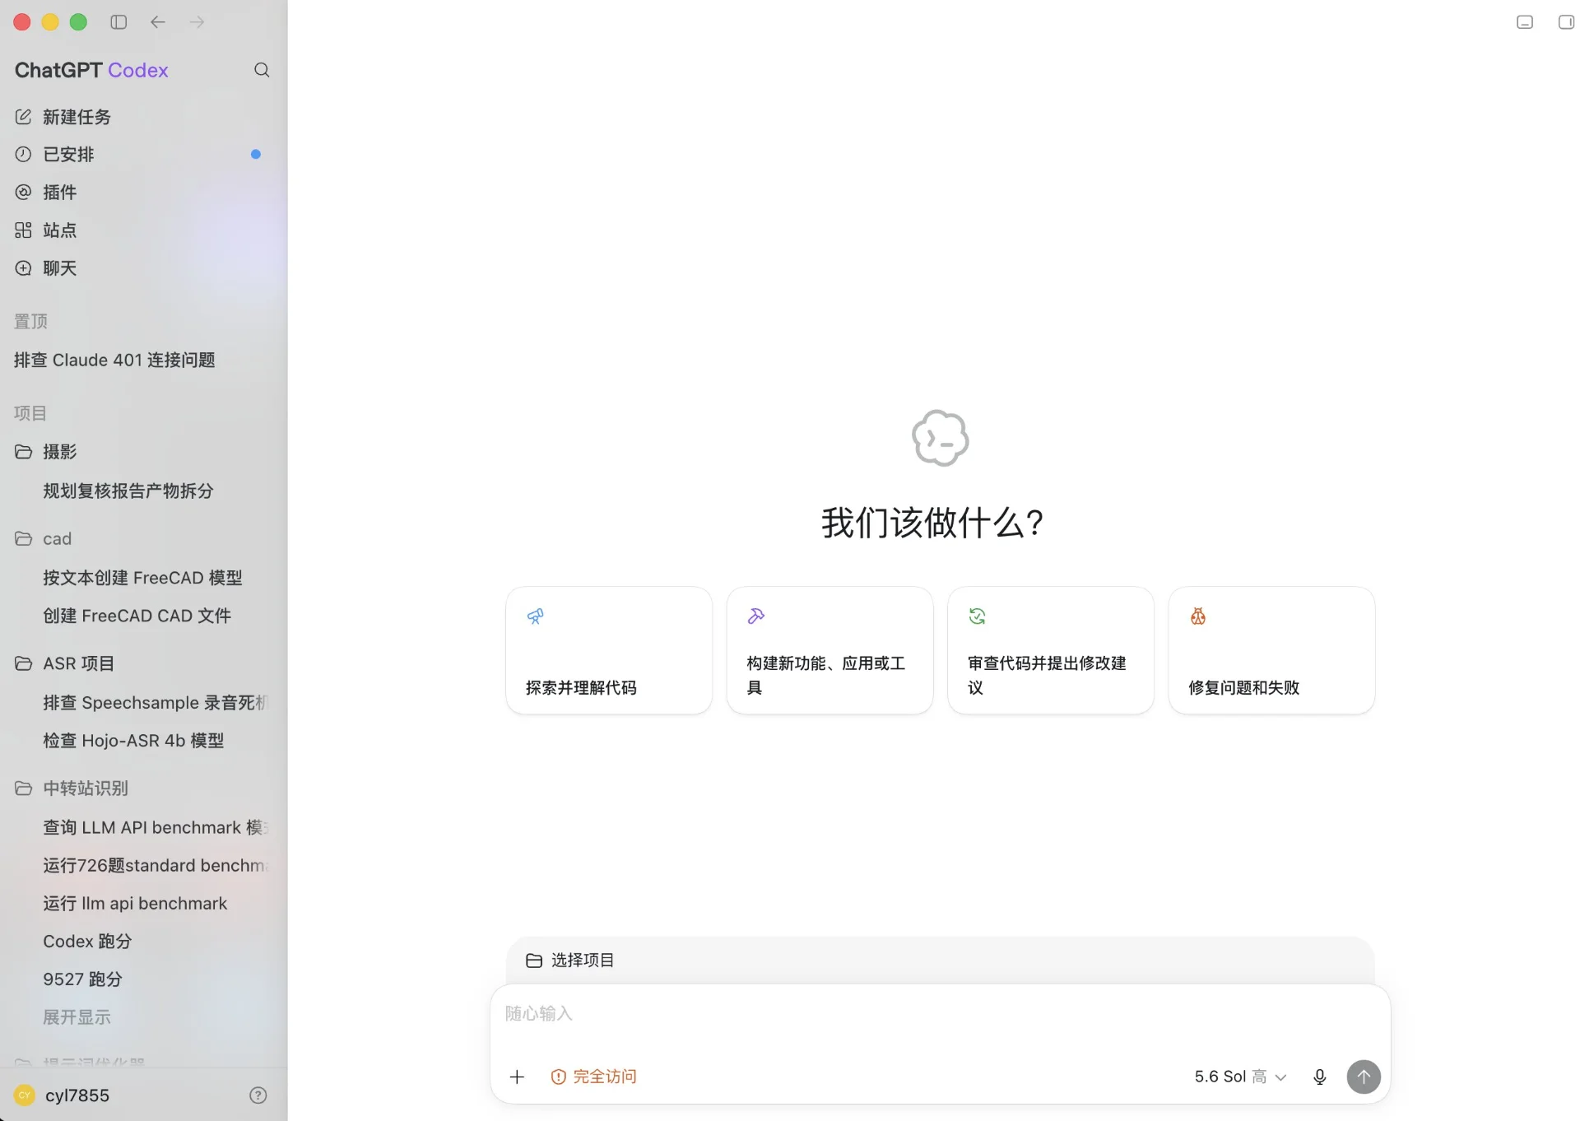Click the Codex cloud logo above heading
This screenshot has width=1580, height=1121.
point(940,438)
